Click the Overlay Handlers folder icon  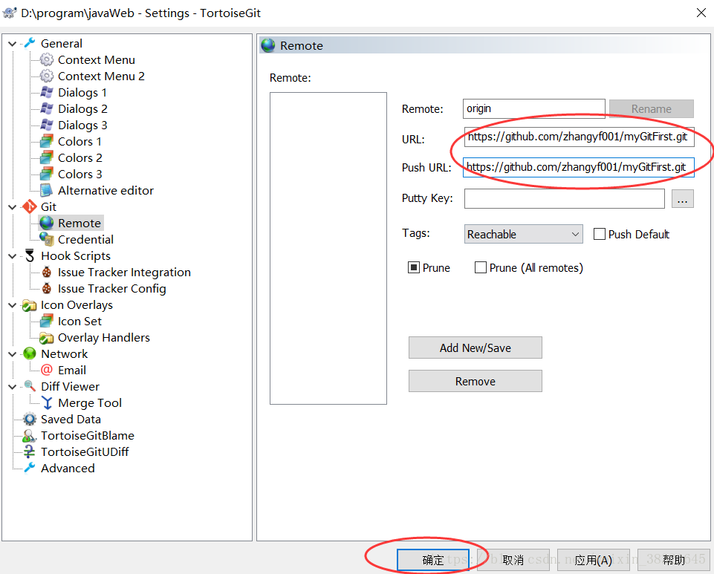click(47, 338)
